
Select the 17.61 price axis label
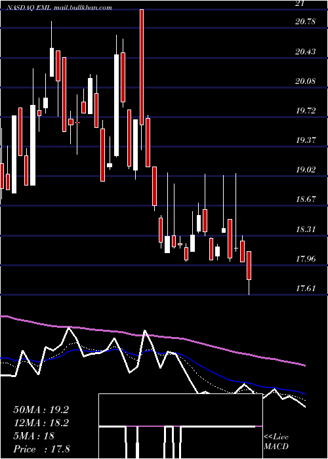[306, 289]
